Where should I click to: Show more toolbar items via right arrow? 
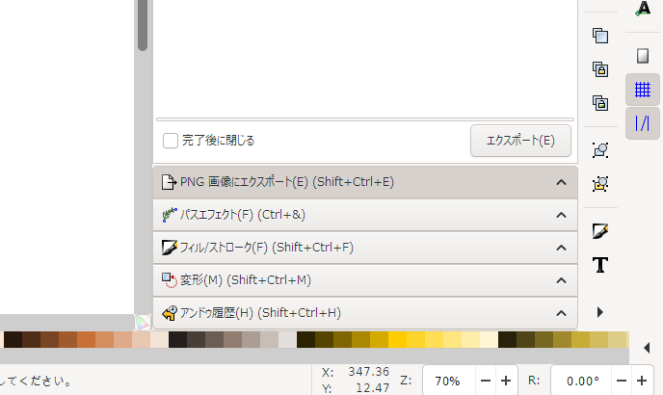click(x=600, y=312)
